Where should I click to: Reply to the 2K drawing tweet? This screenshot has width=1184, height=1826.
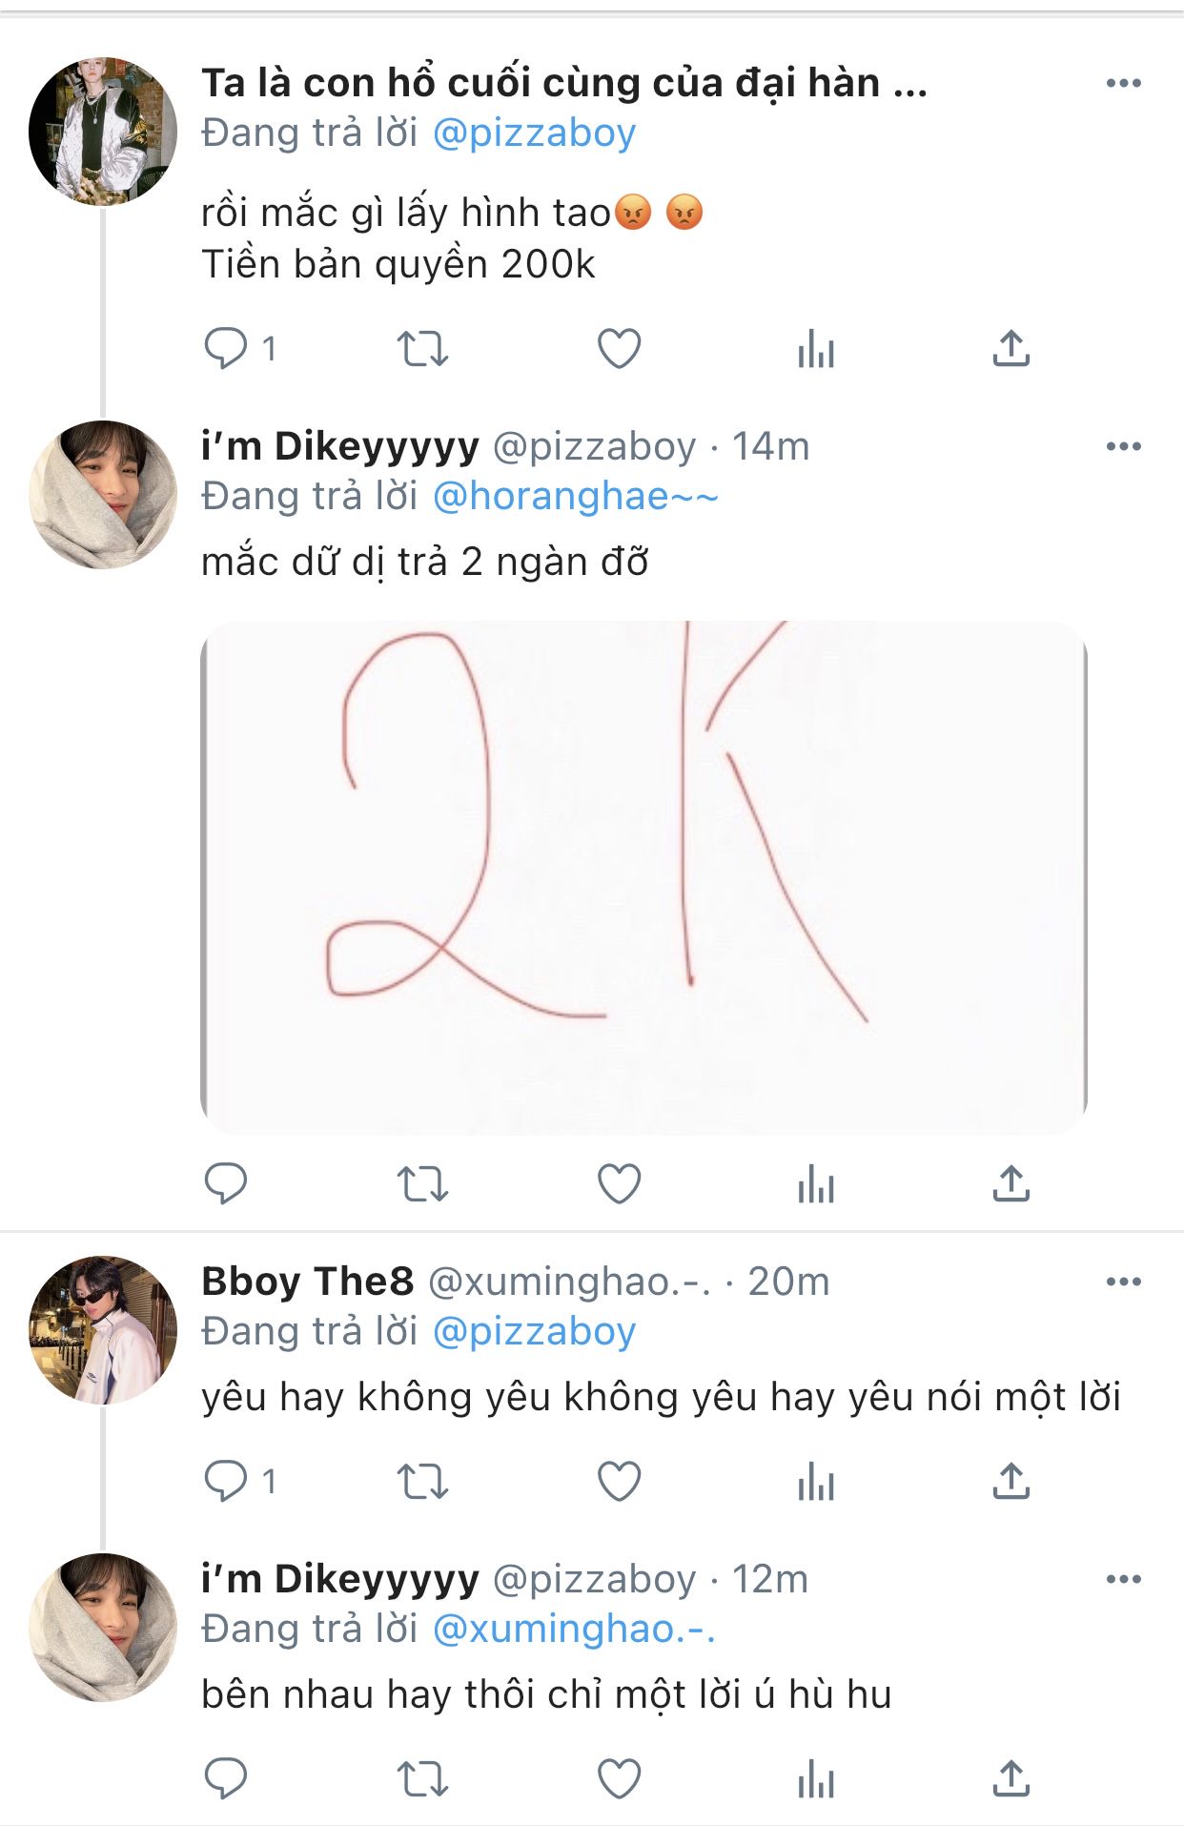(x=227, y=1184)
